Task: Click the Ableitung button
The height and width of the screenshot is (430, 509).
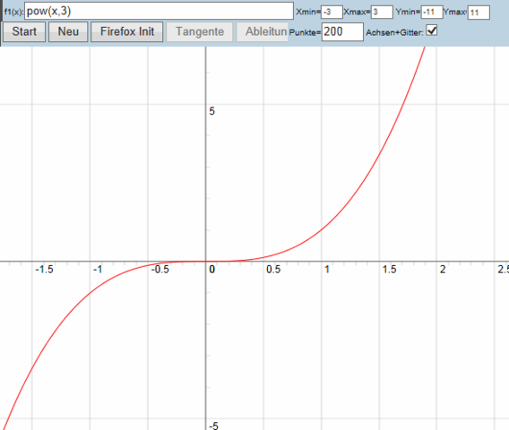Action: 262,32
